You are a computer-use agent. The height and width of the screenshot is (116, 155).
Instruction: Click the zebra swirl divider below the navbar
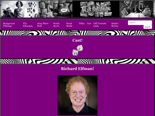point(77,33)
